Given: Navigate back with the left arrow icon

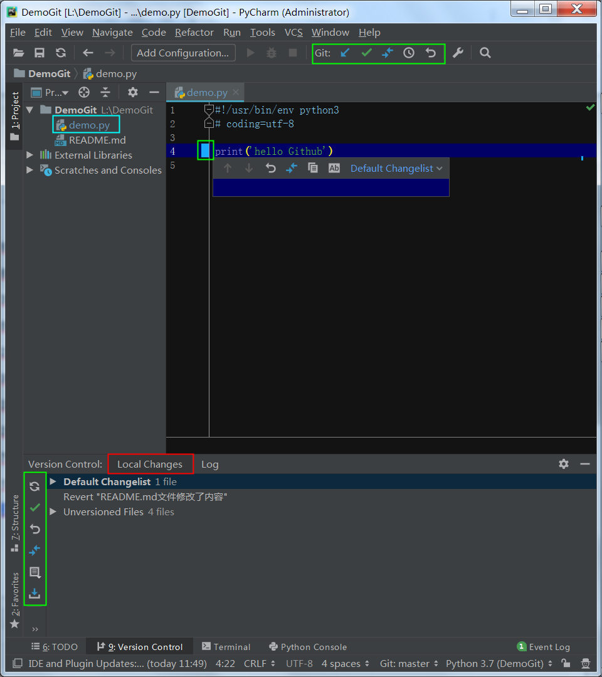Looking at the screenshot, I should (x=88, y=53).
